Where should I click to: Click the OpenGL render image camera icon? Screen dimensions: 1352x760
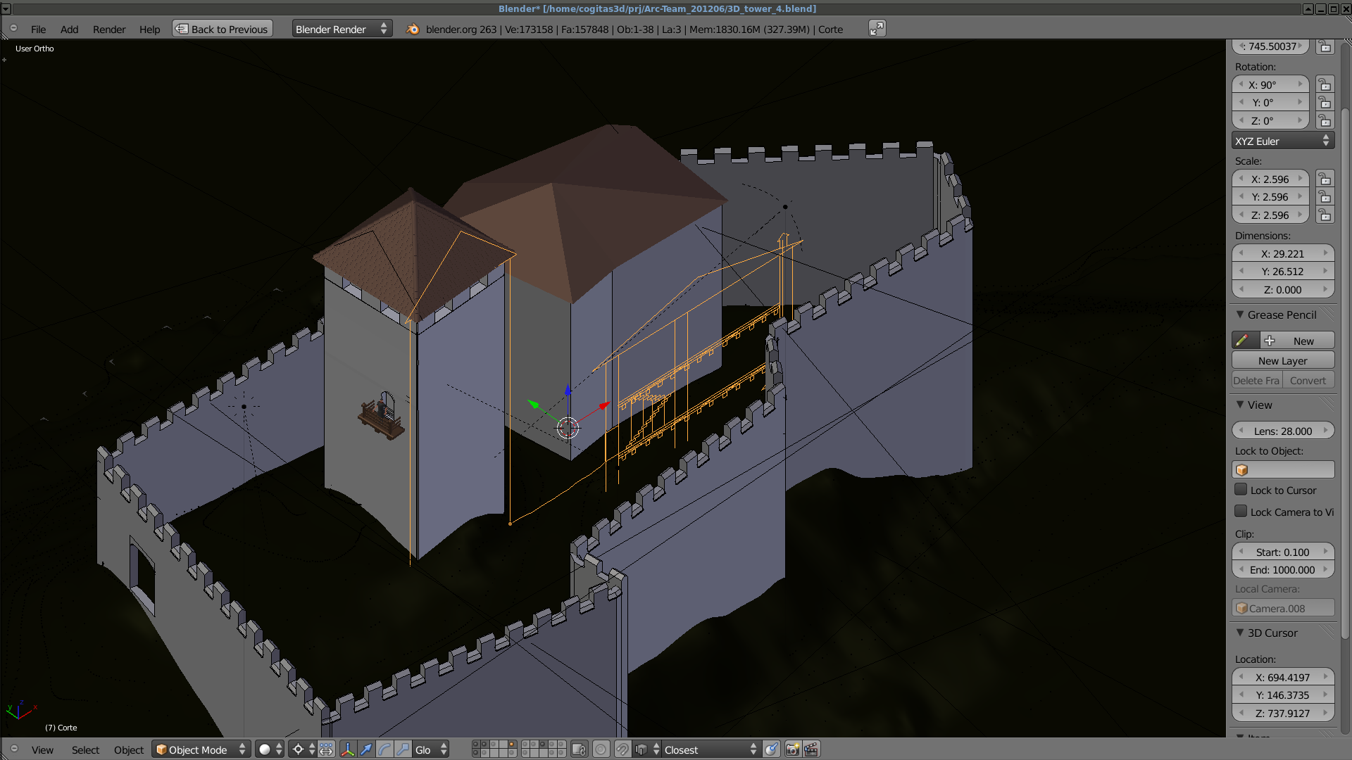pyautogui.click(x=792, y=749)
